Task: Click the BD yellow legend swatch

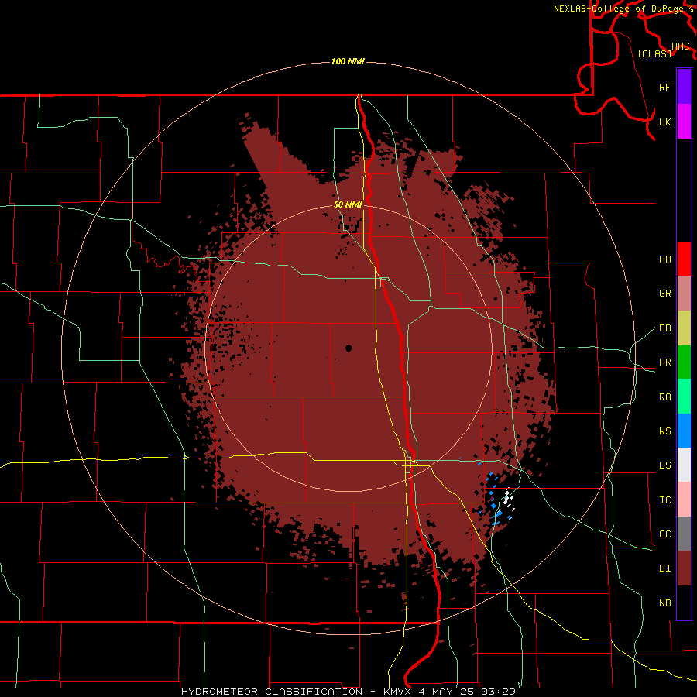Action: (x=684, y=328)
